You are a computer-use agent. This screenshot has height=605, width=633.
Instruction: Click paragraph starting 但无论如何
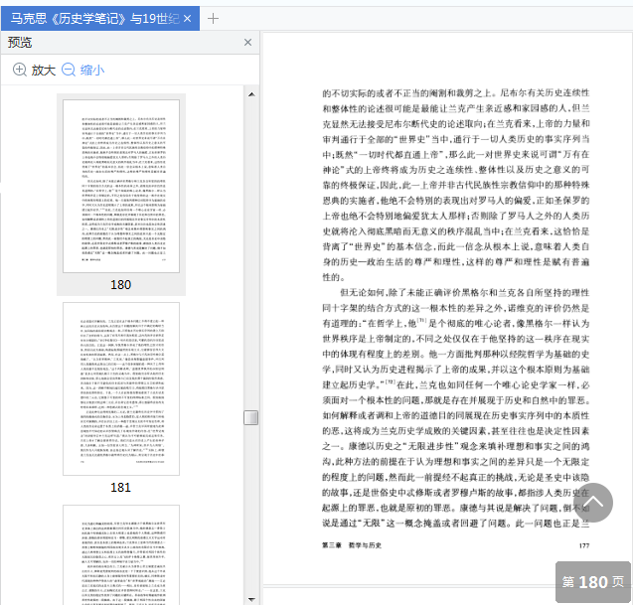(456, 407)
